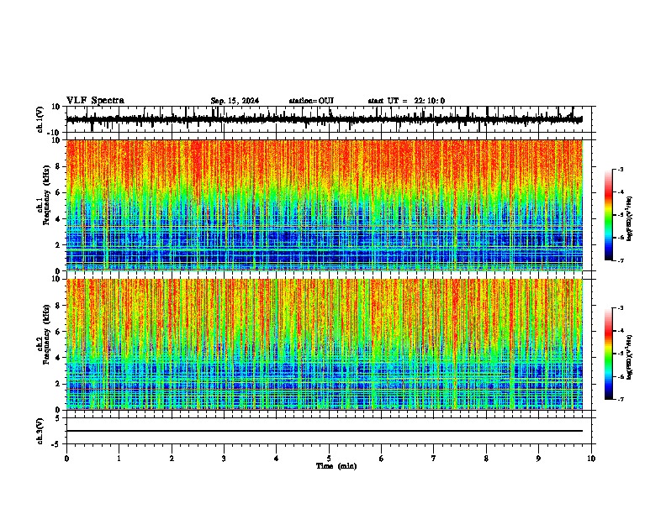Click the "1" minute tick label

(119, 459)
